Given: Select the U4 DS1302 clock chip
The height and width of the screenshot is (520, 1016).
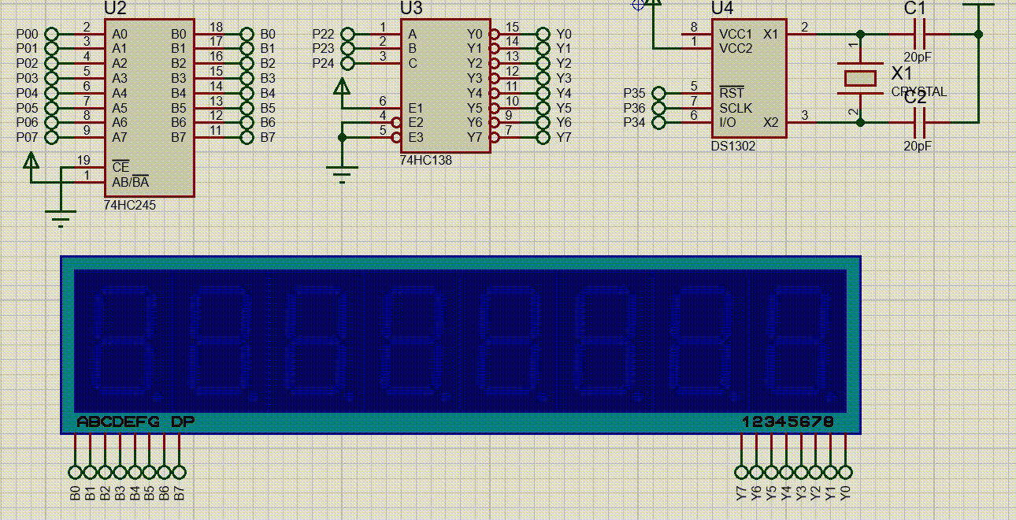Looking at the screenshot, I should [x=748, y=79].
